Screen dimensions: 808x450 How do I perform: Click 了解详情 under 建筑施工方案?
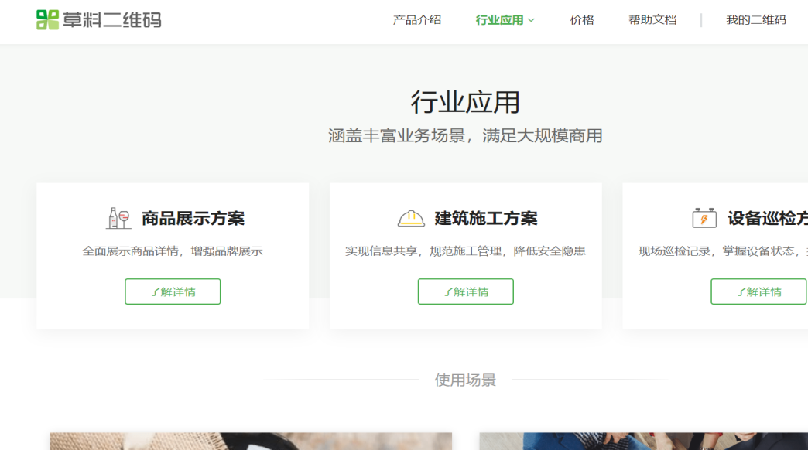coord(465,291)
